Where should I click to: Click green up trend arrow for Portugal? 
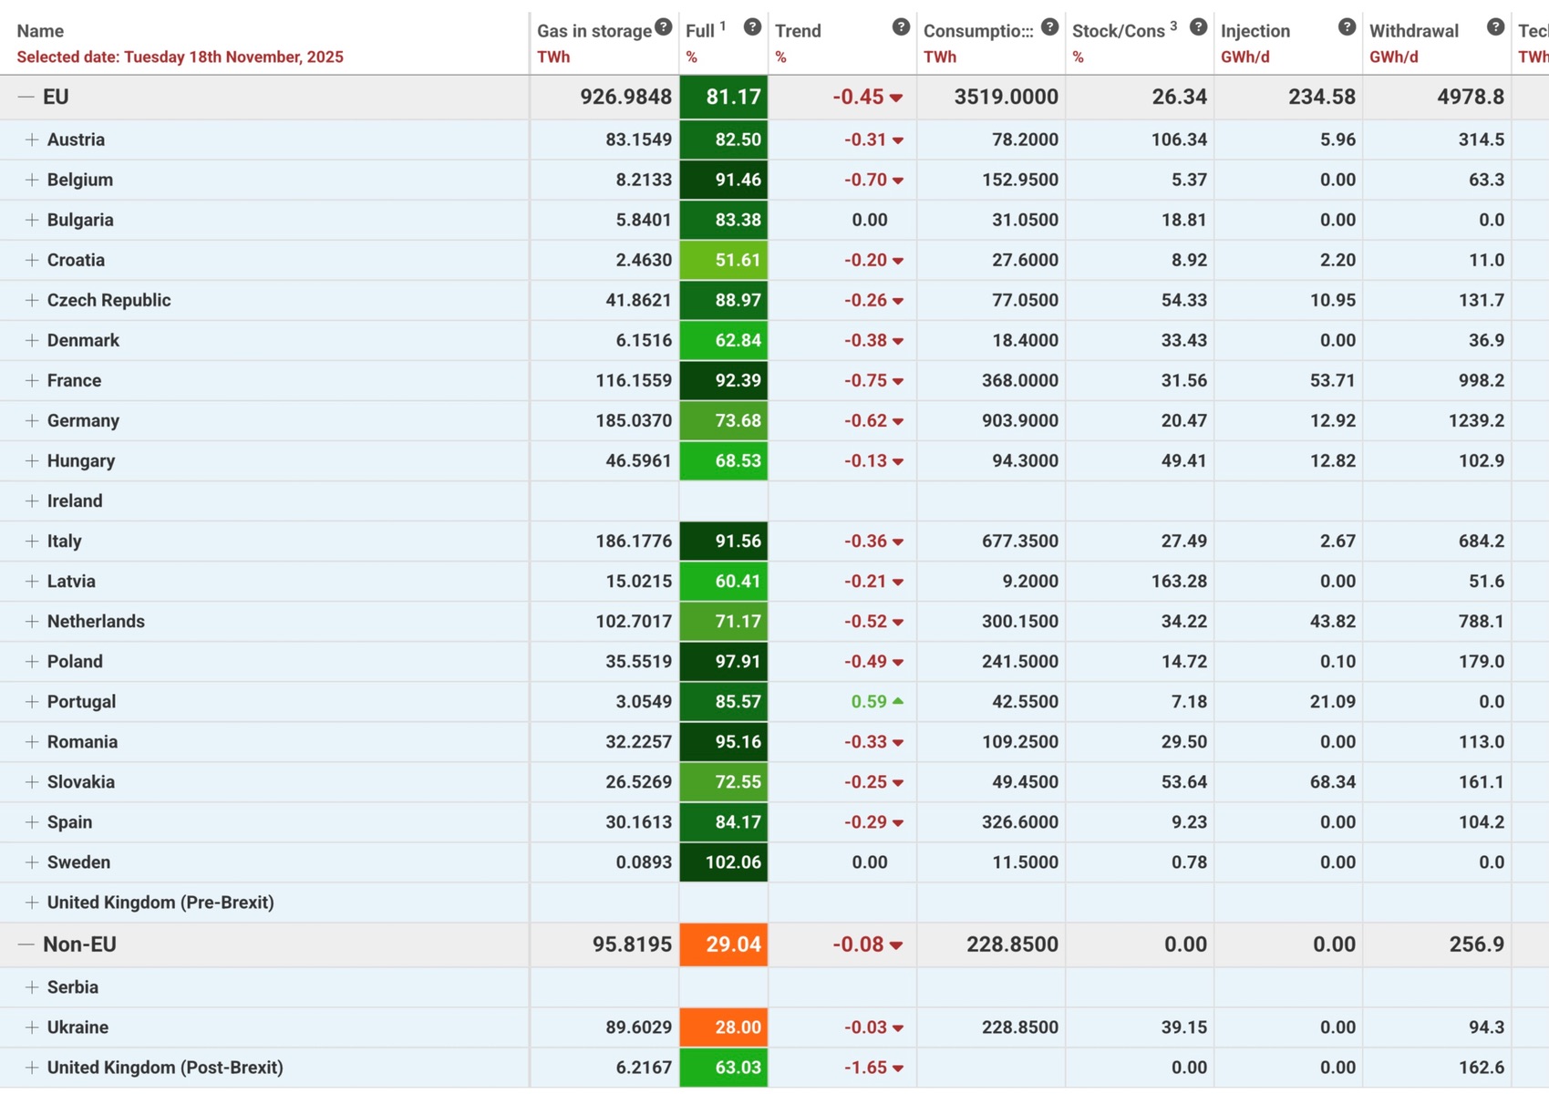(x=898, y=701)
